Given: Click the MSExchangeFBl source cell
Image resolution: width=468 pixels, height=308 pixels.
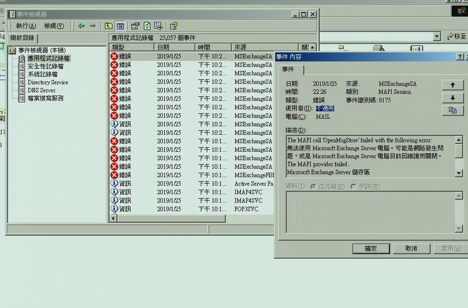Looking at the screenshot, I should pyautogui.click(x=254, y=175).
